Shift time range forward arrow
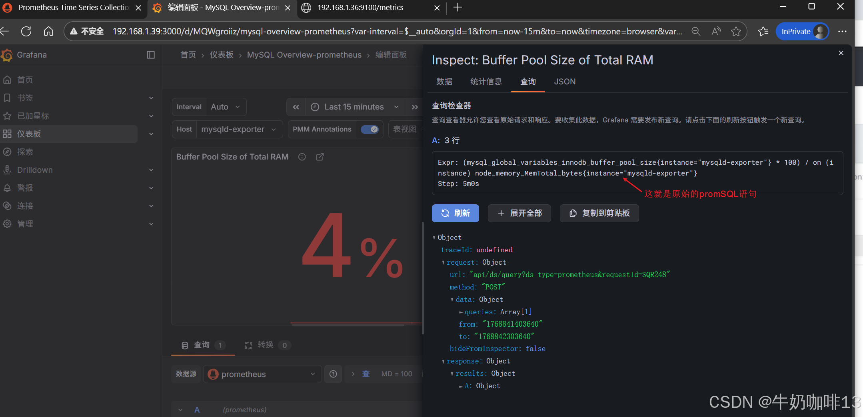The image size is (863, 417). pos(415,107)
